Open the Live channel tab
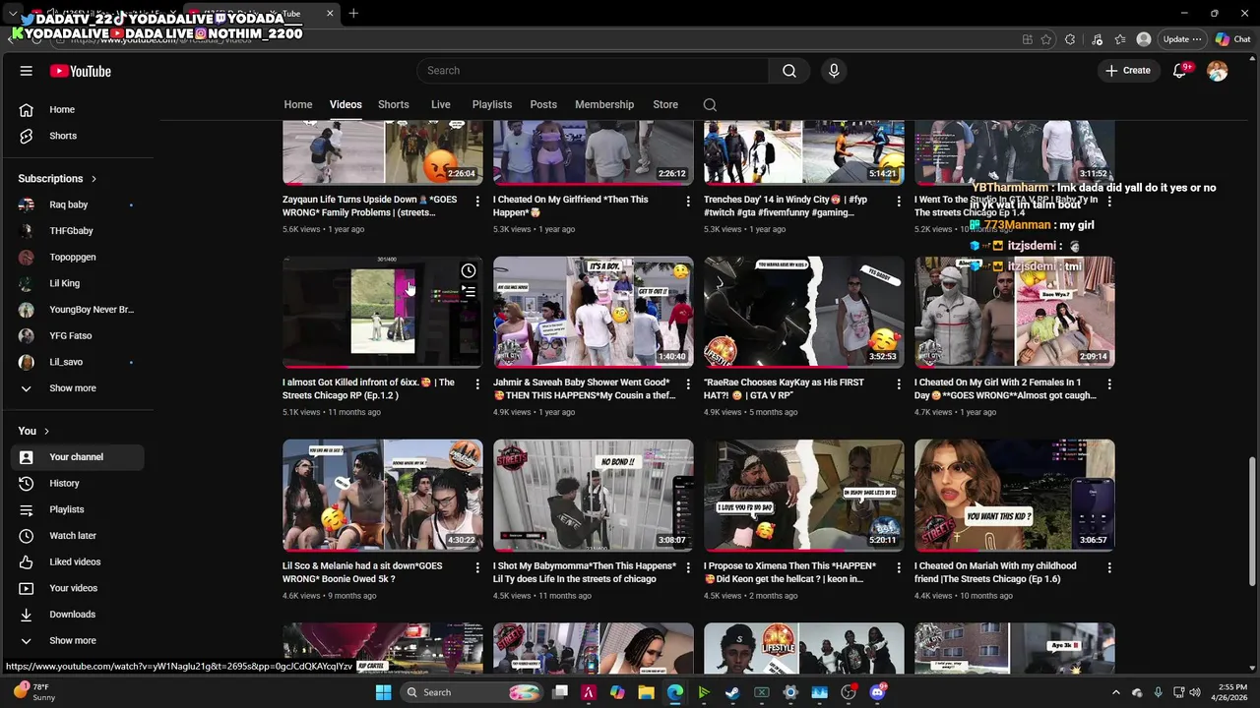The image size is (1260, 708). (441, 104)
